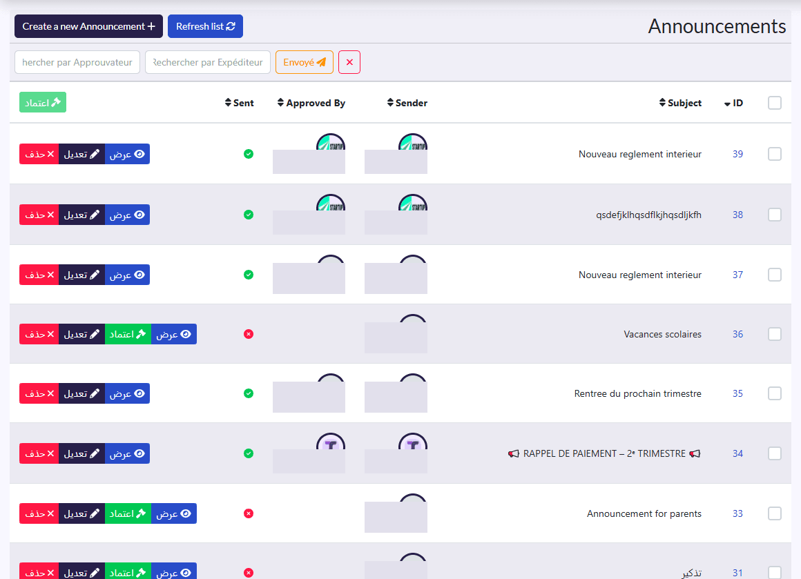Clear filters with the red X button

349,62
